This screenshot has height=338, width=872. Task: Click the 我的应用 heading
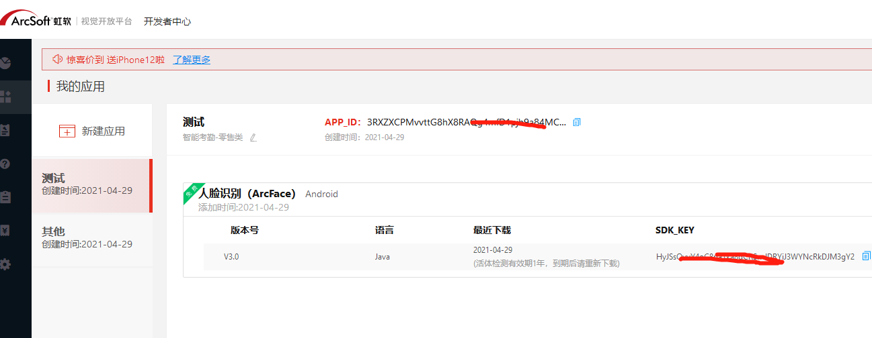click(81, 86)
